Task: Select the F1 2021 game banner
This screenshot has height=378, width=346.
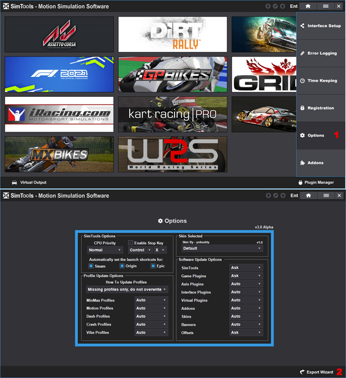Action: click(x=59, y=75)
